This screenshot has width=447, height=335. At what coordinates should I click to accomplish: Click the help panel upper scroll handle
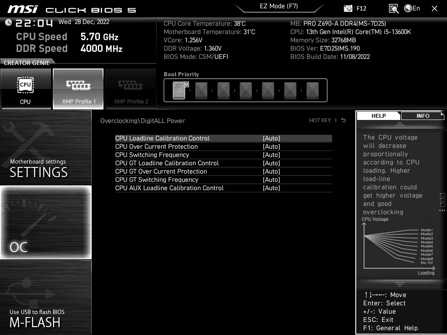point(400,123)
